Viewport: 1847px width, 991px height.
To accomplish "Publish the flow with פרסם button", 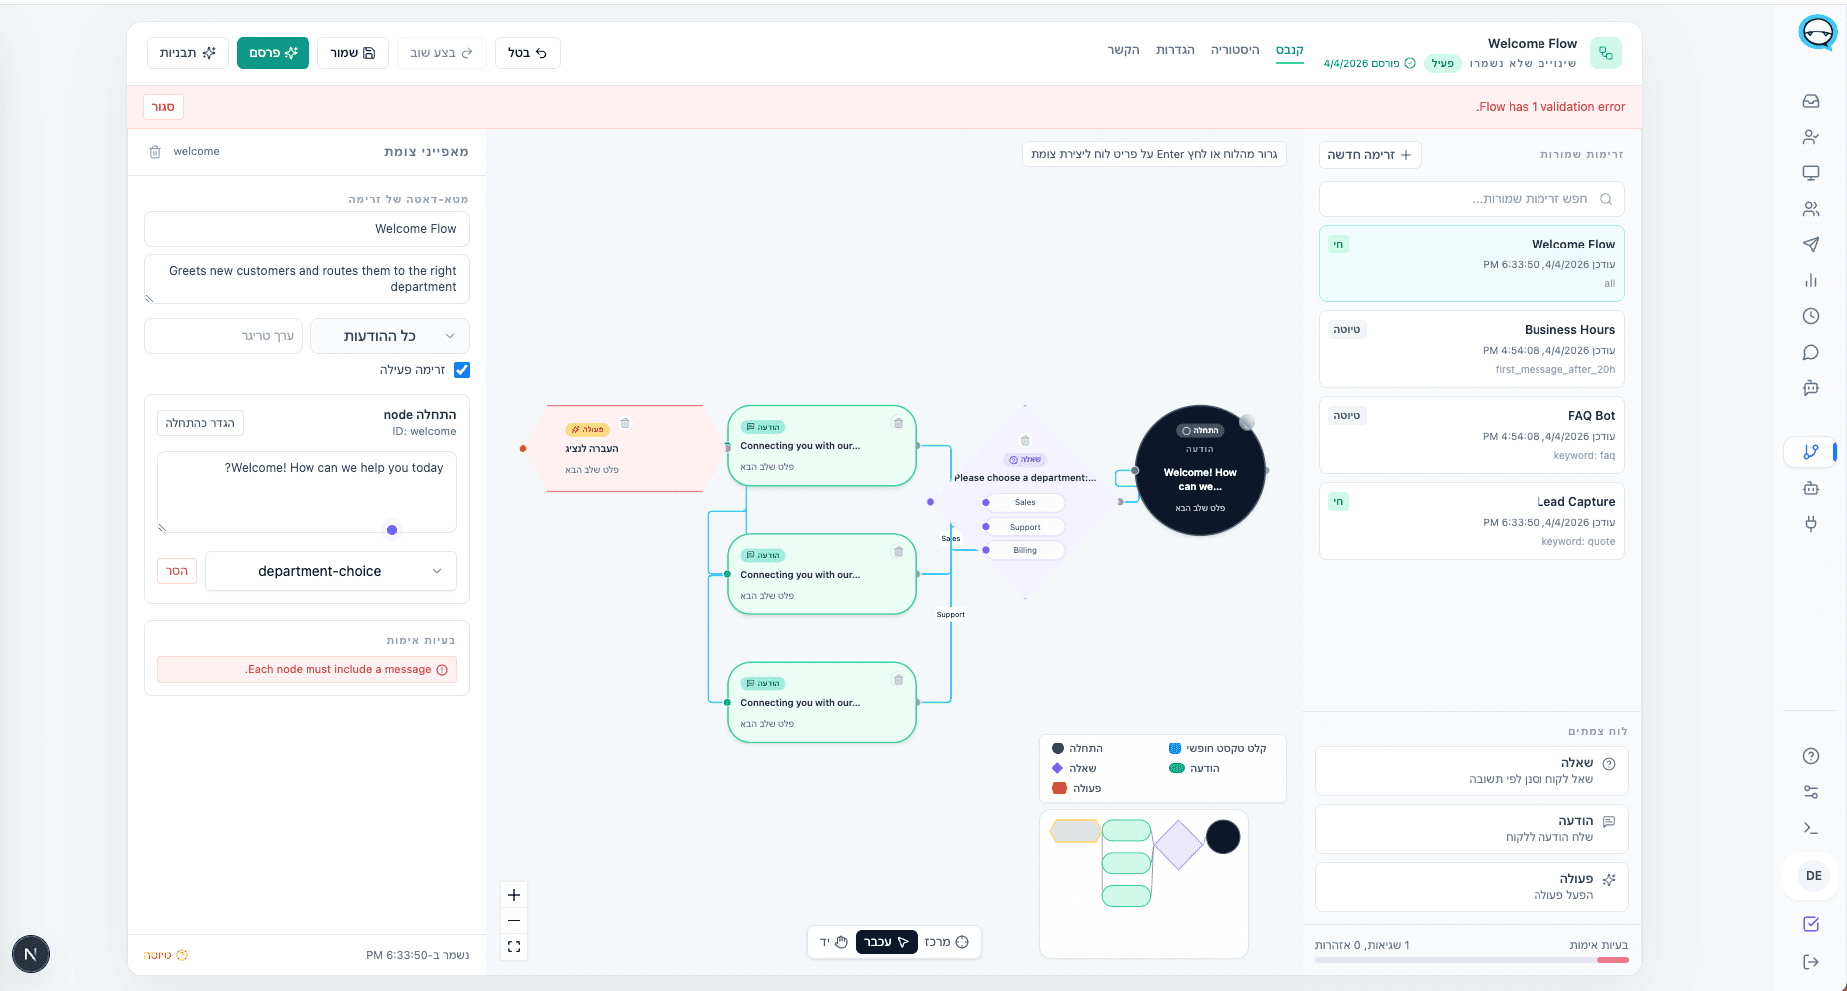I will click(x=273, y=53).
